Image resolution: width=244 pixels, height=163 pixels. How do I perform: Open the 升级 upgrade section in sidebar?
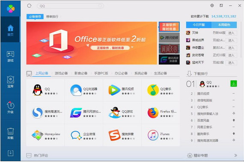10,107
